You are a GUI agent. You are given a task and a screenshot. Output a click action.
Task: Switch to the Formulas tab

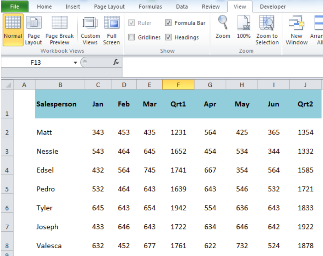tap(151, 7)
